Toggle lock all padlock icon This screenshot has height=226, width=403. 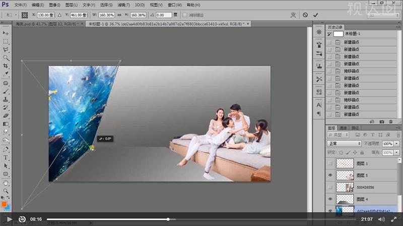362,153
